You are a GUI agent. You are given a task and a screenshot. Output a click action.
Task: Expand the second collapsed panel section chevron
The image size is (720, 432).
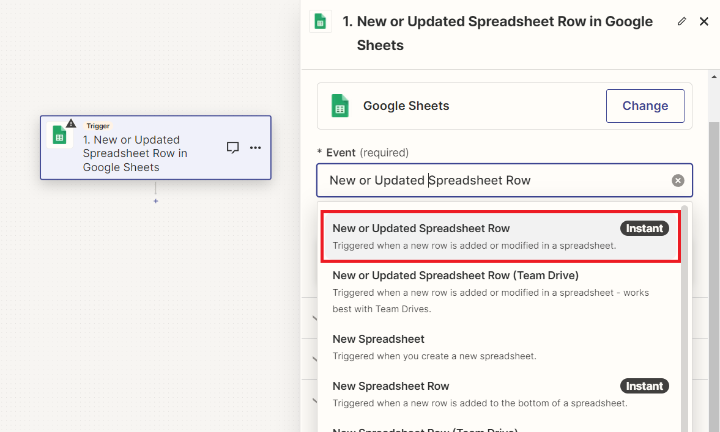(x=316, y=359)
